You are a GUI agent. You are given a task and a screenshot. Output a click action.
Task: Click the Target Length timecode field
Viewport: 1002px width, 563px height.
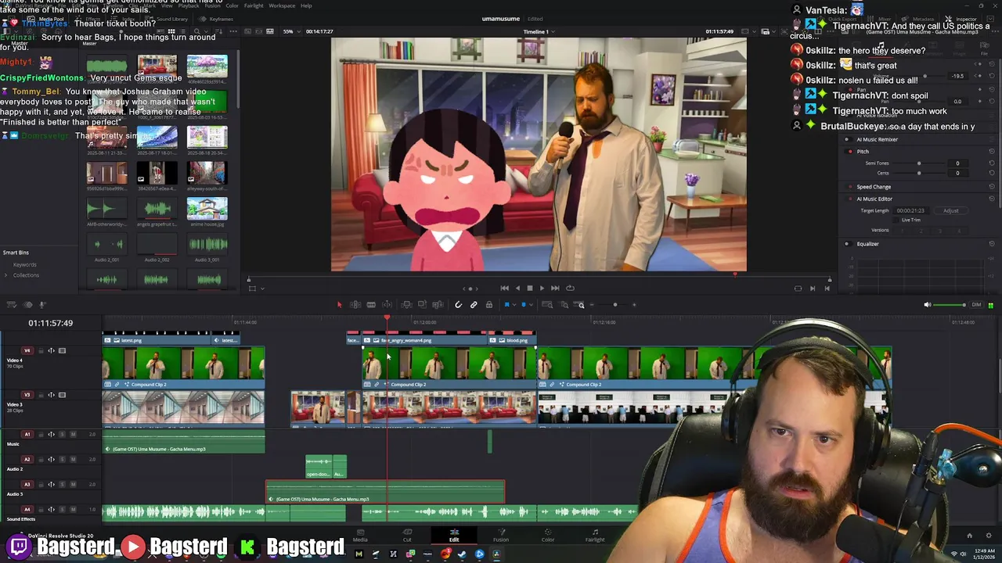click(x=910, y=210)
